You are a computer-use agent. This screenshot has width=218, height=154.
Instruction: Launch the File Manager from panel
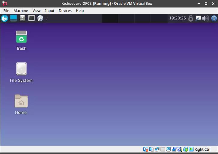point(22,18)
